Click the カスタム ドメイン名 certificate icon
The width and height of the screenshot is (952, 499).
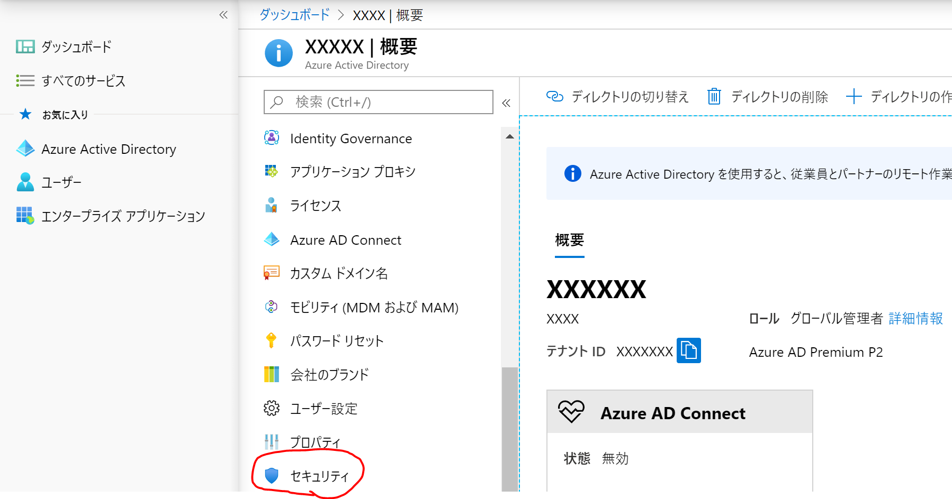click(272, 273)
